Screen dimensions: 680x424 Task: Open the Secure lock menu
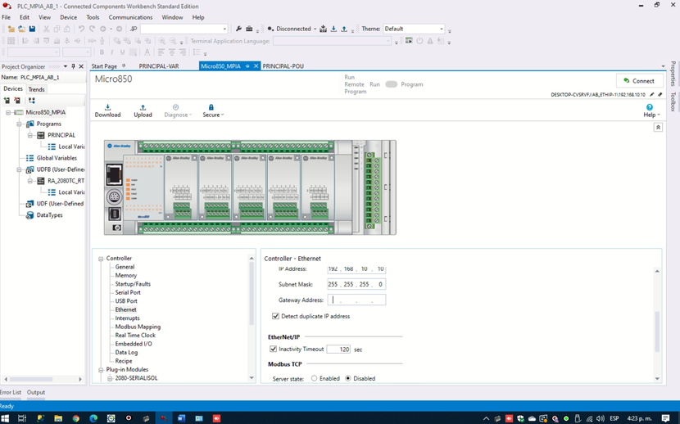point(213,111)
